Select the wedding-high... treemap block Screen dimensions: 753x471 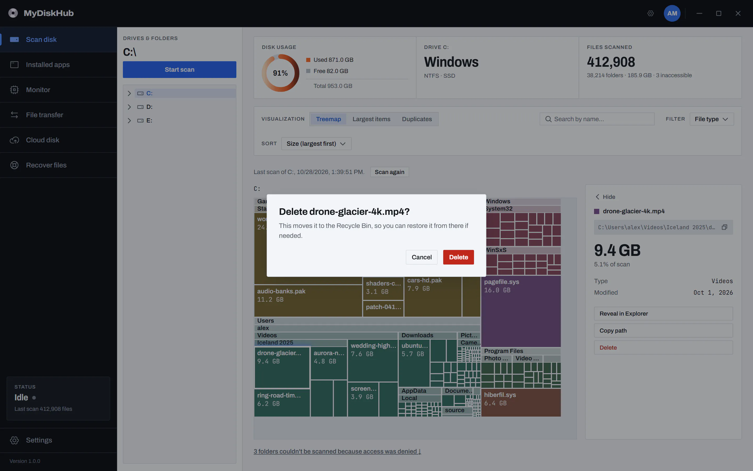[x=373, y=361]
